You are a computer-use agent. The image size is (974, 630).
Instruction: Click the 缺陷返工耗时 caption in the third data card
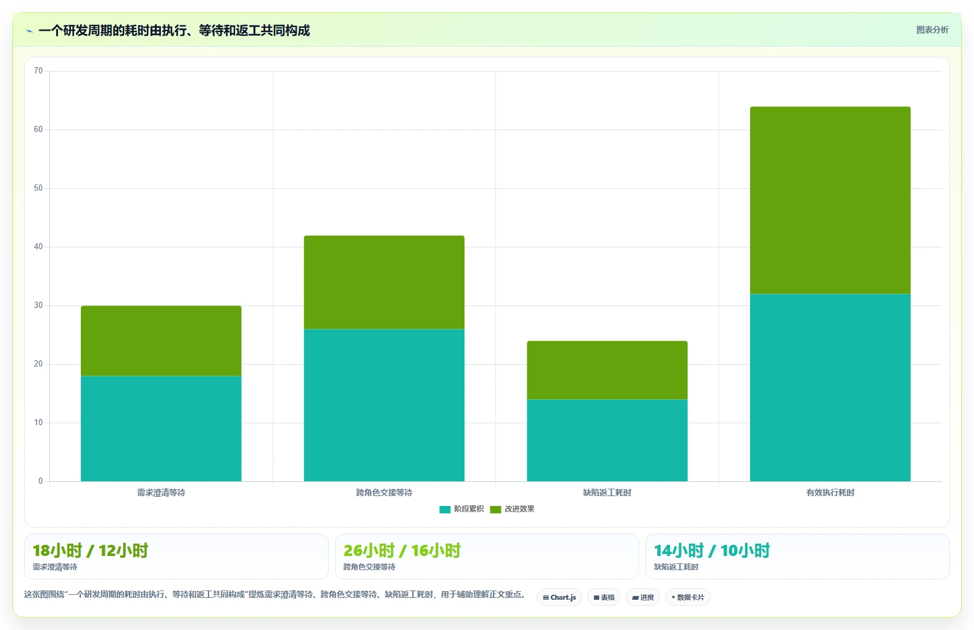(x=676, y=566)
